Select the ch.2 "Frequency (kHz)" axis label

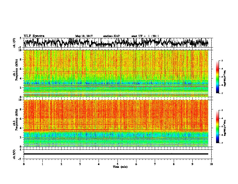17,120
